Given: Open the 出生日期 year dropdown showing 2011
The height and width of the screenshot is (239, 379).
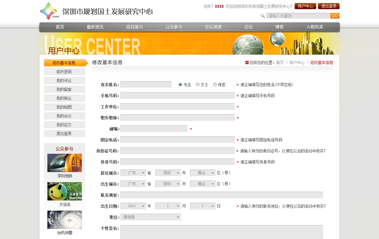Looking at the screenshot, I should coord(133,206).
